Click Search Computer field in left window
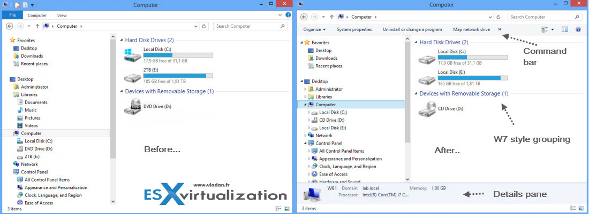Image resolution: width=589 pixels, height=214 pixels. tap(251, 26)
